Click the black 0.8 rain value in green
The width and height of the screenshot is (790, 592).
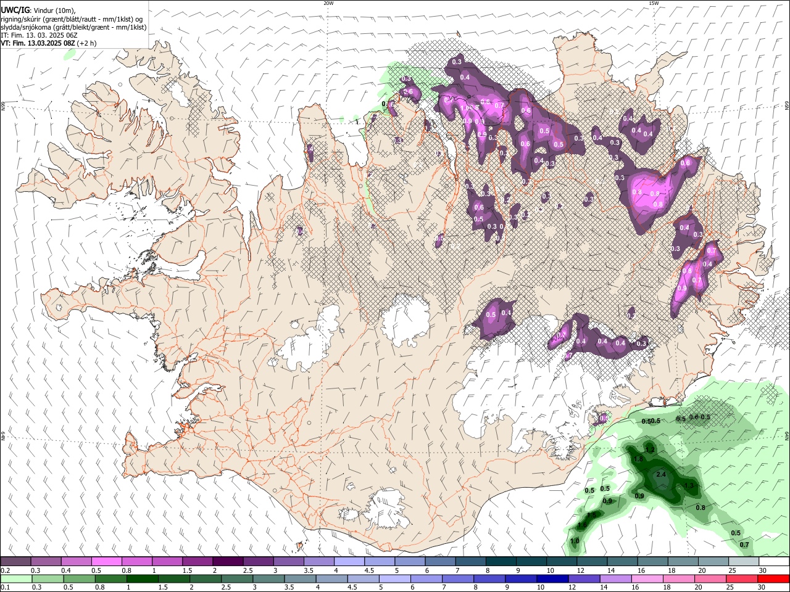701,508
